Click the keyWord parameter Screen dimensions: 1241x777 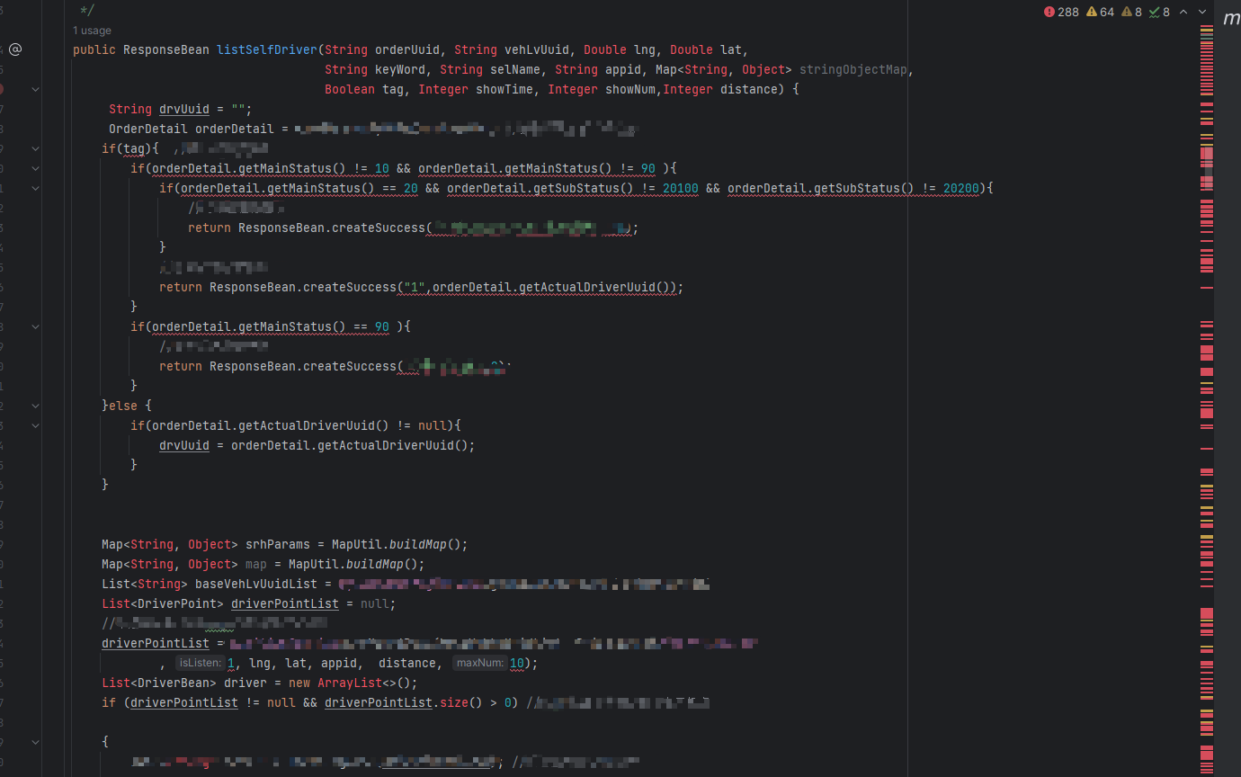[x=400, y=69]
